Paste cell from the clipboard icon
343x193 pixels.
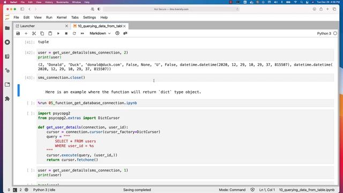50,33
